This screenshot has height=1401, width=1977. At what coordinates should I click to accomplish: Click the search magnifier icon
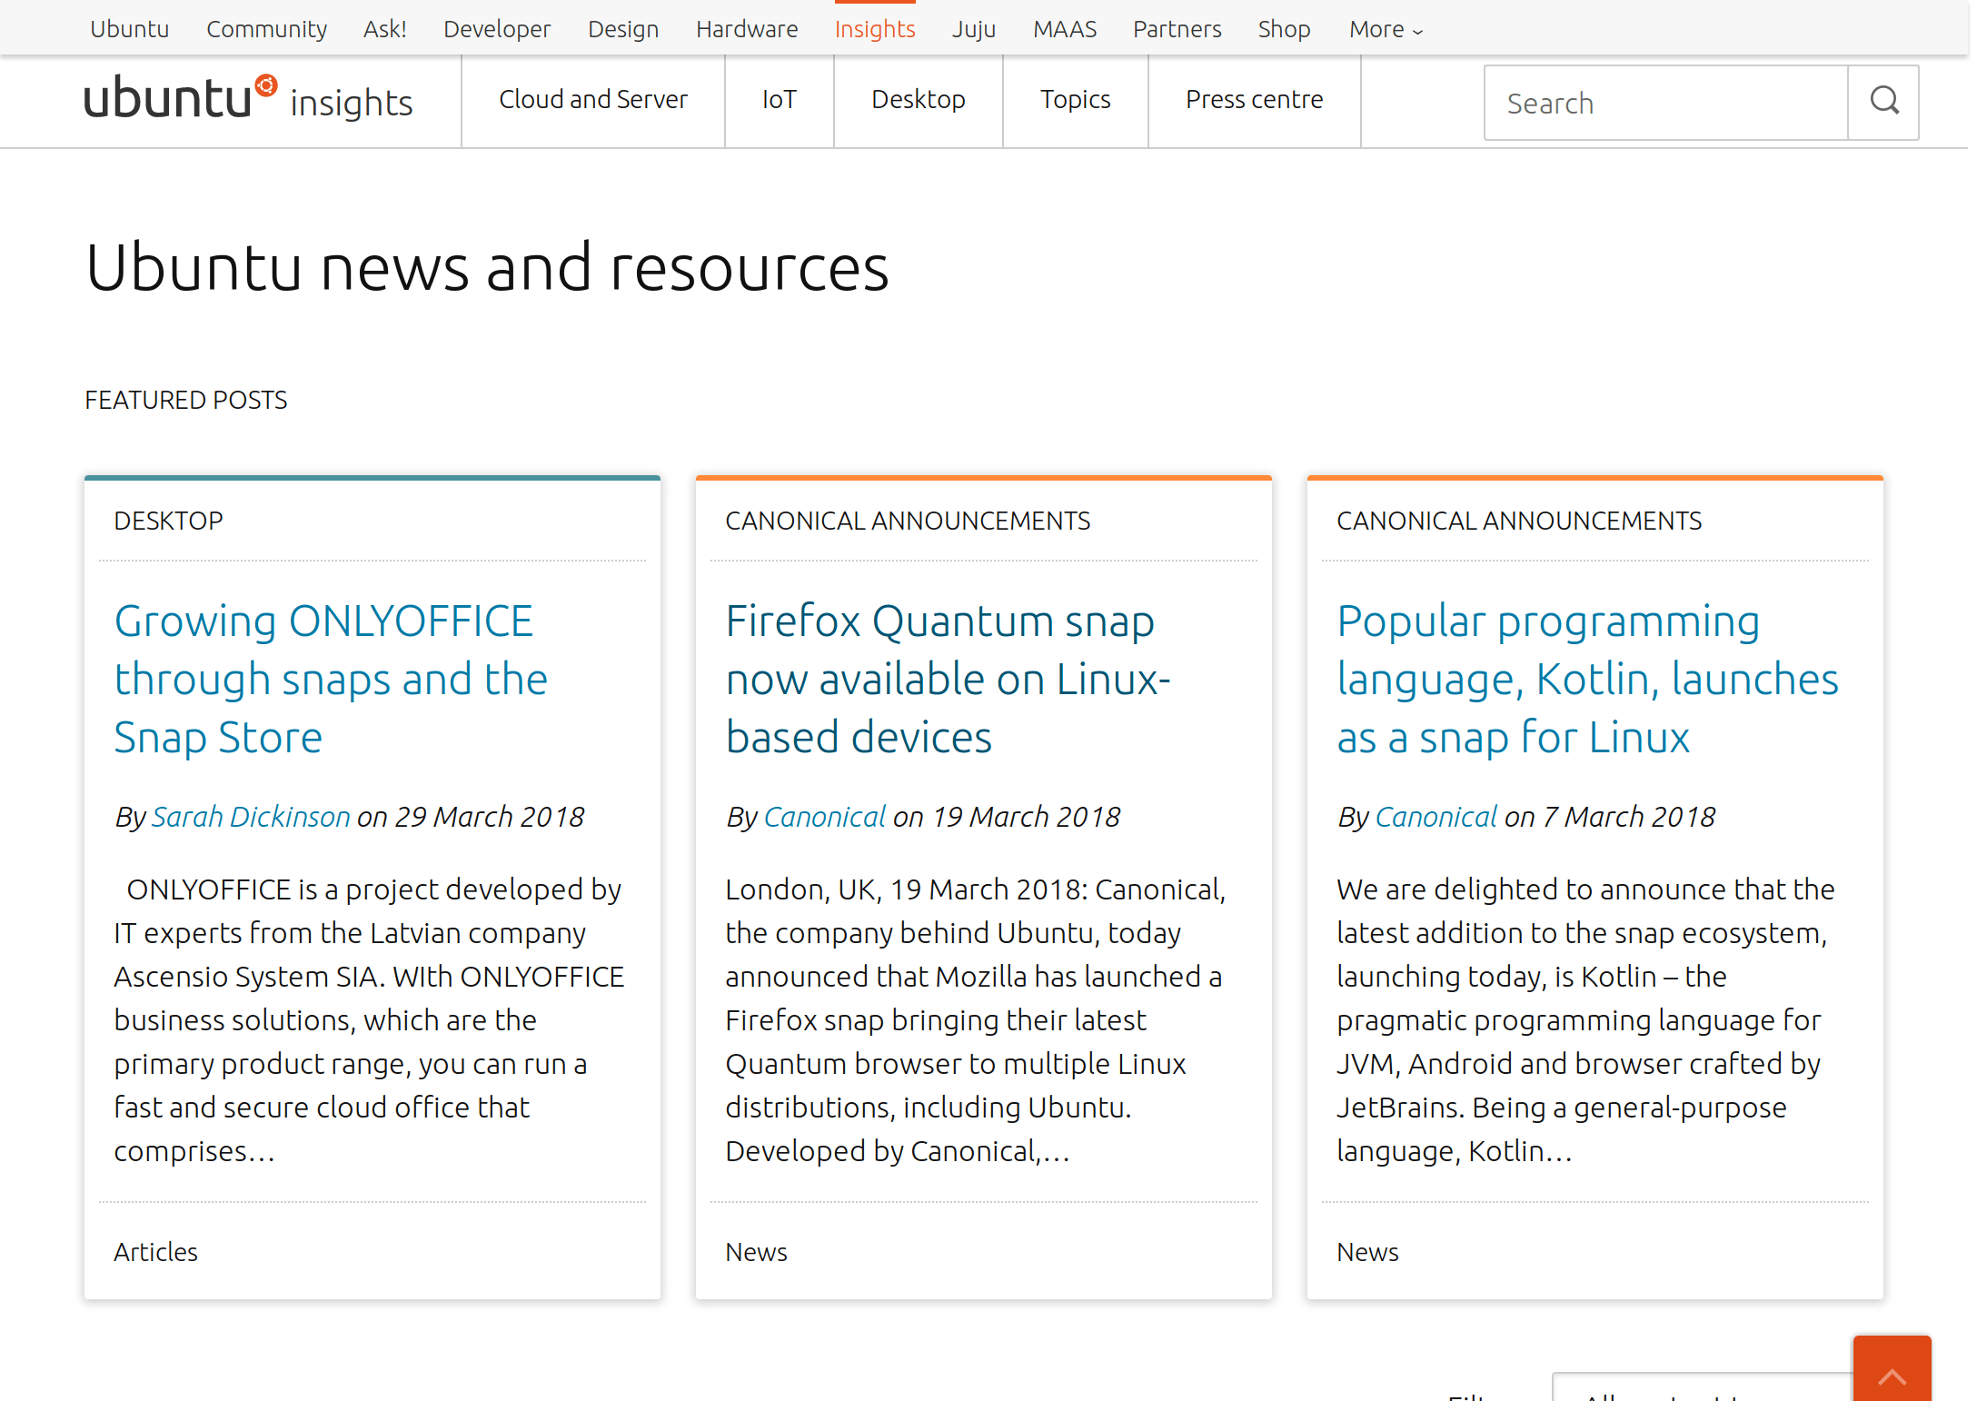[1884, 102]
